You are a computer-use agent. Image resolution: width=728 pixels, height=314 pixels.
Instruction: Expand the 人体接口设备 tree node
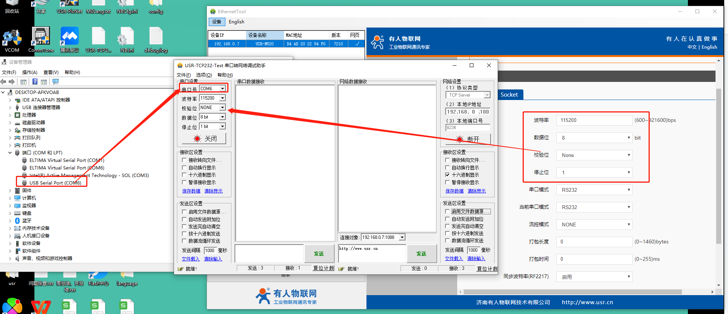click(x=10, y=236)
